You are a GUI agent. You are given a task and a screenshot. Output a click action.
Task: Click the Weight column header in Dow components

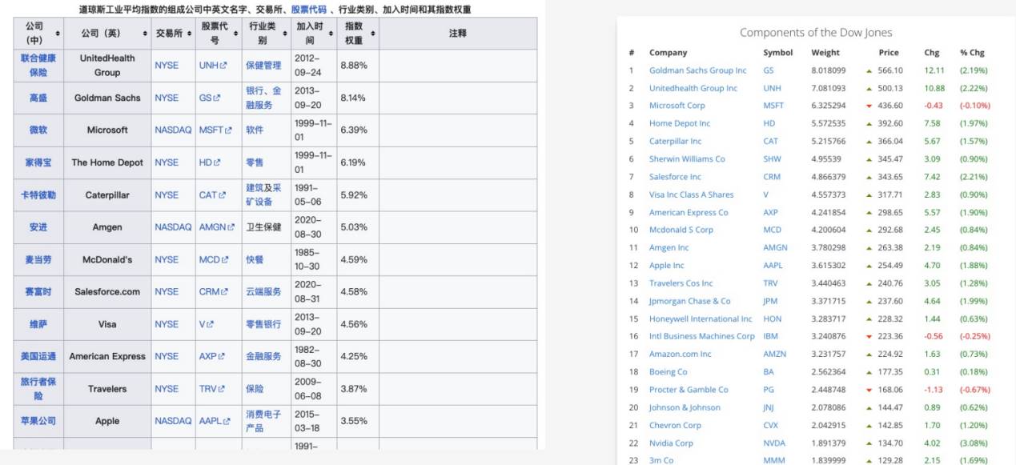point(825,53)
